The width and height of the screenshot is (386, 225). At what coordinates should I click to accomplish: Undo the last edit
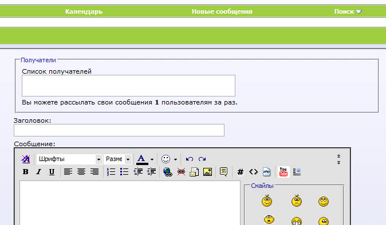tap(190, 159)
